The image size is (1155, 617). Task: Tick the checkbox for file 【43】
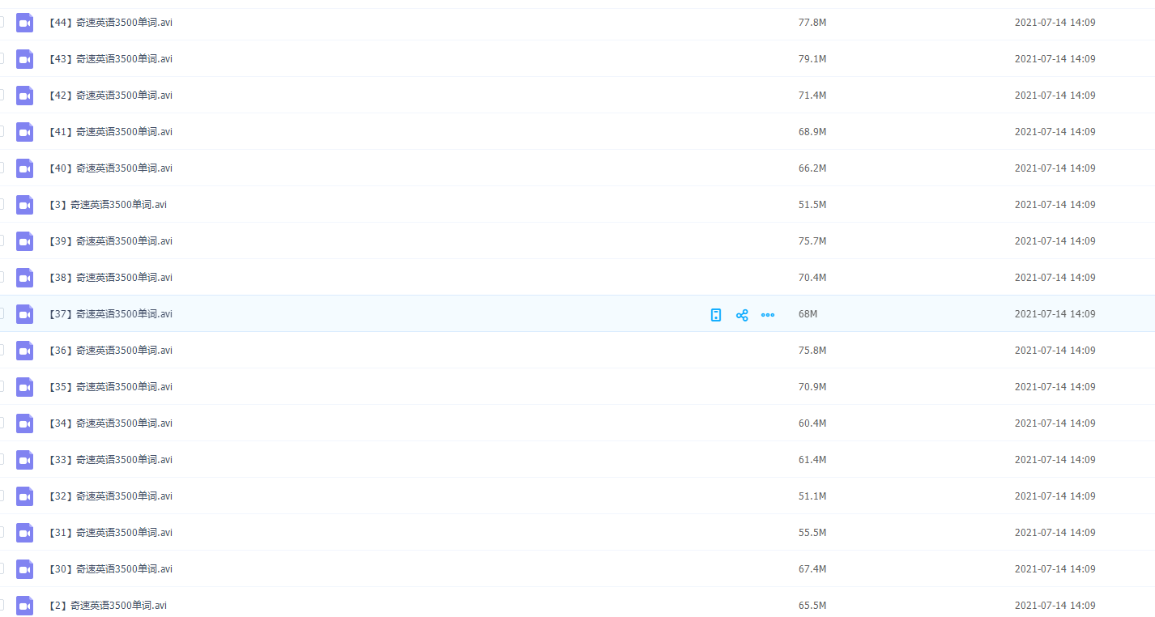click(x=1, y=59)
